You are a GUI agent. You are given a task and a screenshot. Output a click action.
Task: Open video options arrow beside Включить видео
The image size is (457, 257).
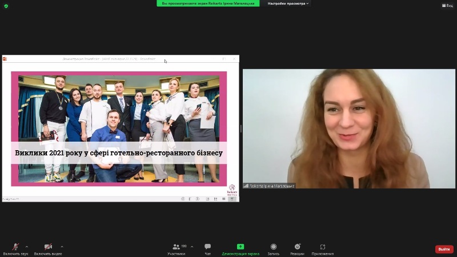tap(62, 247)
